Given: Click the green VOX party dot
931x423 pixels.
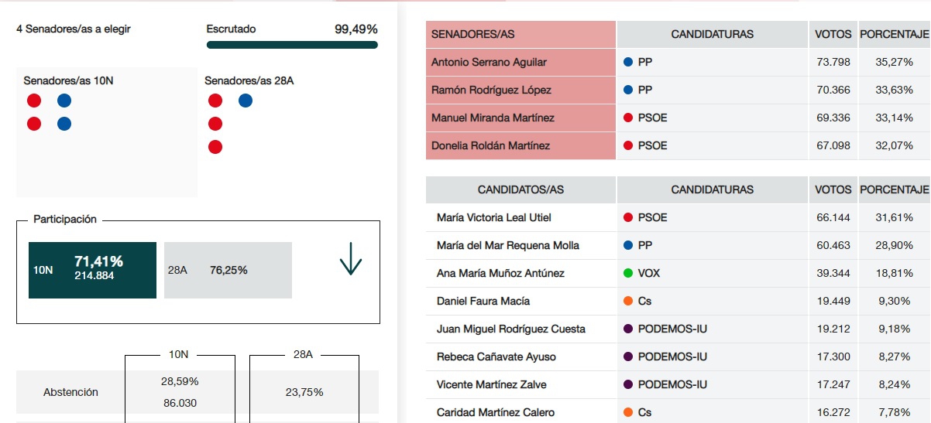Looking at the screenshot, I should 628,273.
